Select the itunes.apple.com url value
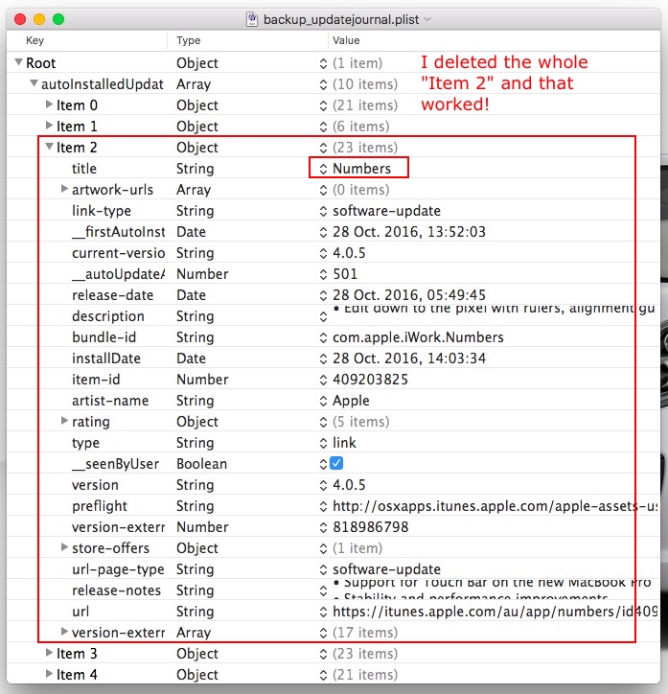668x694 pixels. (x=495, y=612)
